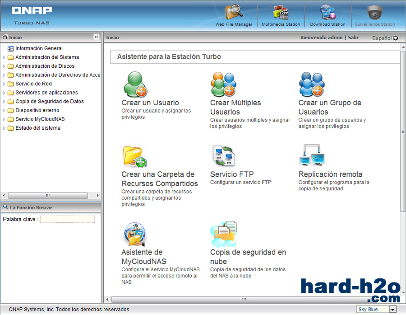The width and height of the screenshot is (406, 315).
Task: Click sidebar scrollbar right arrow
Action: click(97, 195)
